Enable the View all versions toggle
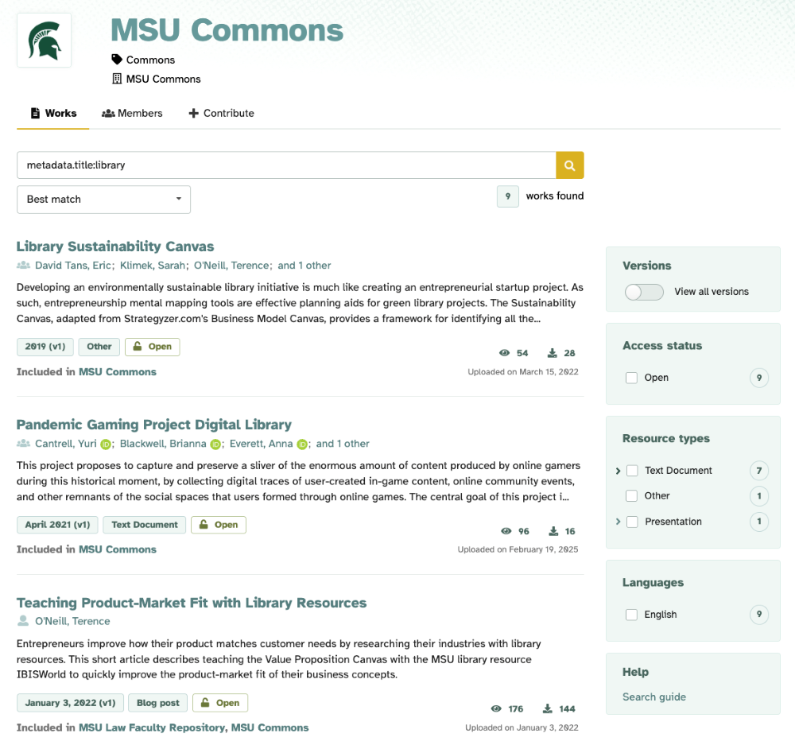 [x=644, y=292]
